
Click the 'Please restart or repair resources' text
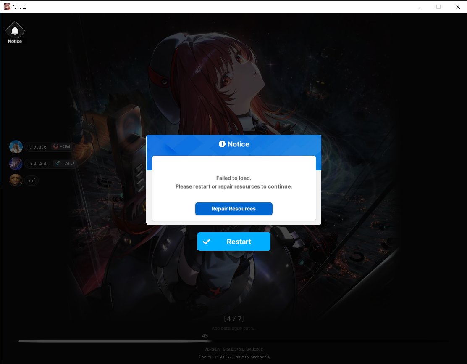click(x=234, y=186)
